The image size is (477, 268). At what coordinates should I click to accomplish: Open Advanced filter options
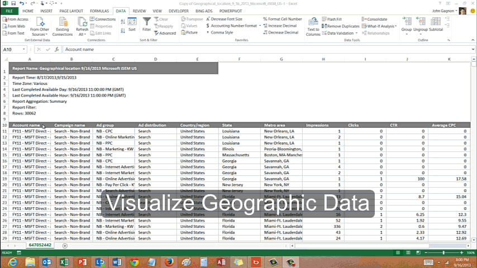(x=165, y=33)
